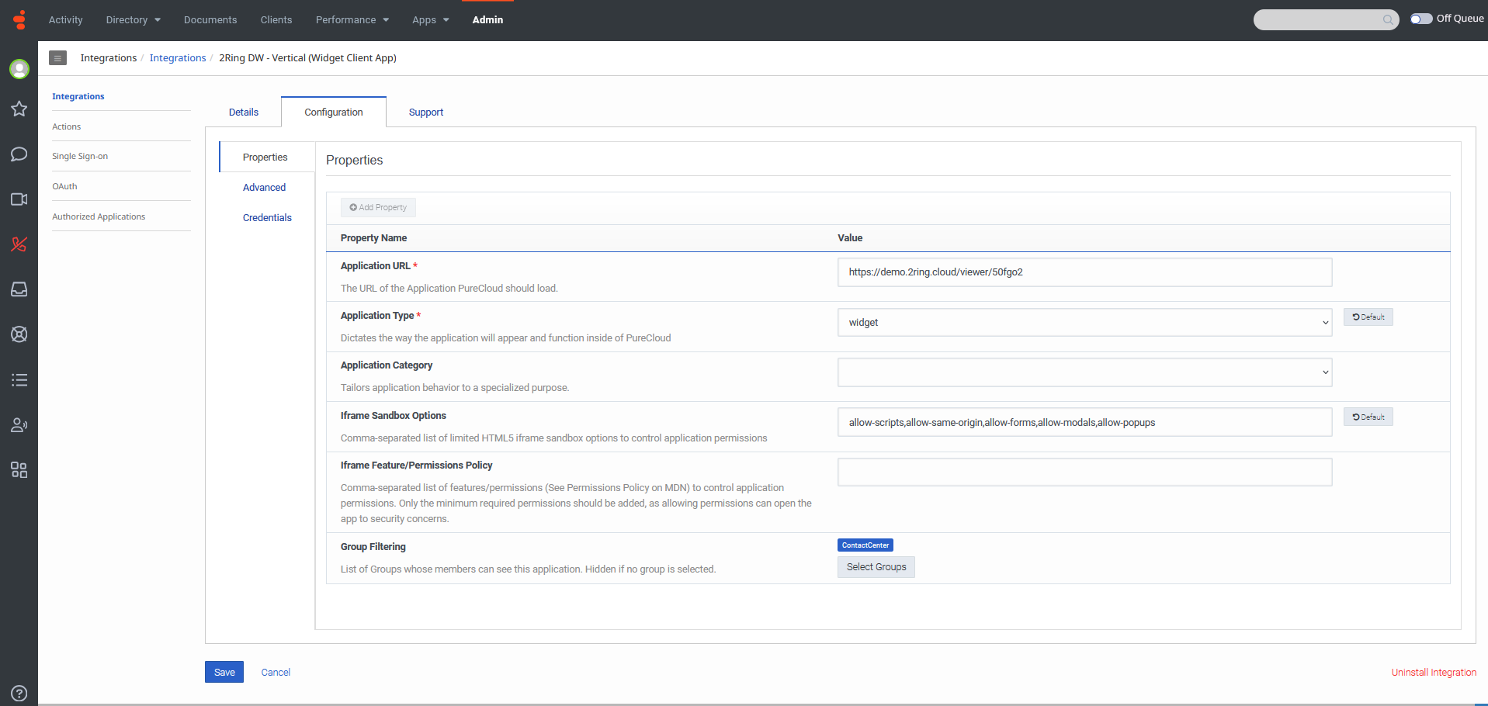Open the profile avatar in the sidebar
1488x706 pixels.
click(x=19, y=69)
